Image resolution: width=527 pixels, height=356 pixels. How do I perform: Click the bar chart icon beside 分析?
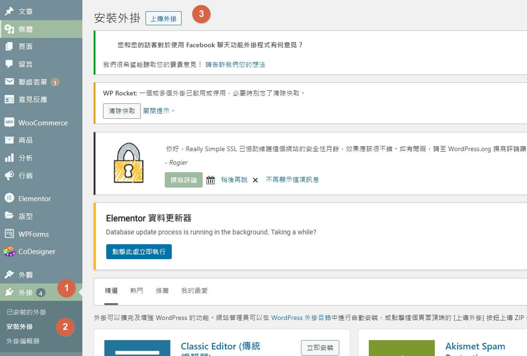[x=9, y=158]
